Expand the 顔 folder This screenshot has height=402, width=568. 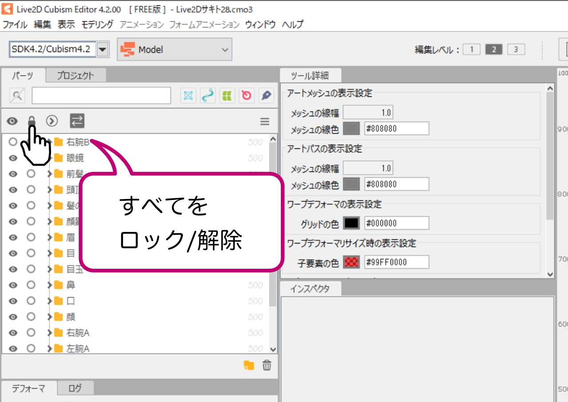50,317
